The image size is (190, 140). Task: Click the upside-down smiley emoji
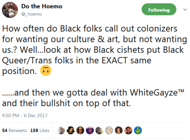point(46,70)
